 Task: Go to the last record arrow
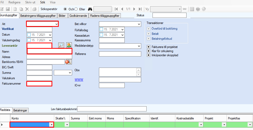[140, 9]
